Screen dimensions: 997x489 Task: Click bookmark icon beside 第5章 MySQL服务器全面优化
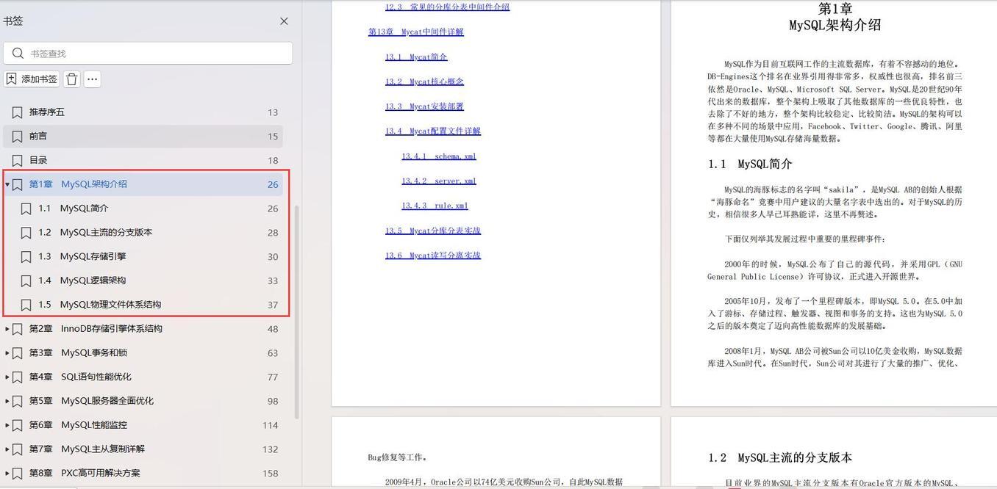point(17,401)
